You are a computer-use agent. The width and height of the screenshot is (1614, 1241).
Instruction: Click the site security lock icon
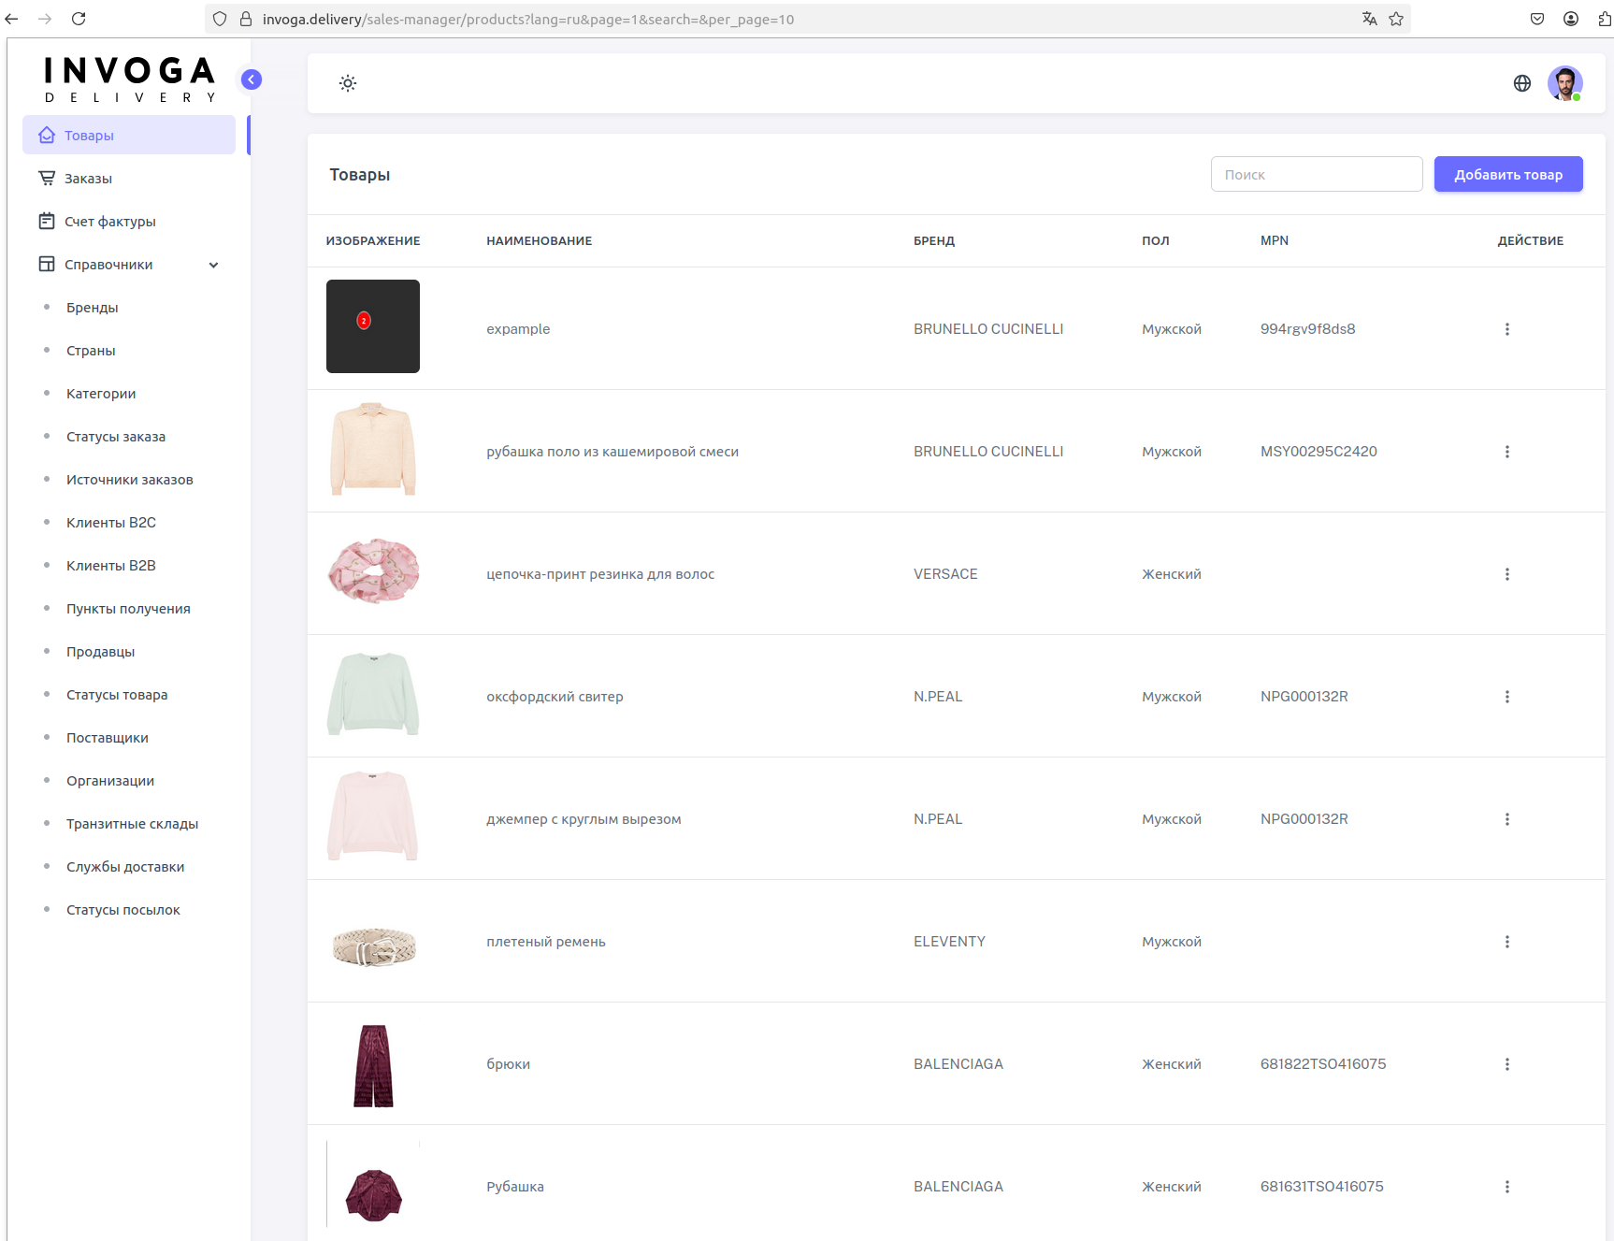pos(246,19)
